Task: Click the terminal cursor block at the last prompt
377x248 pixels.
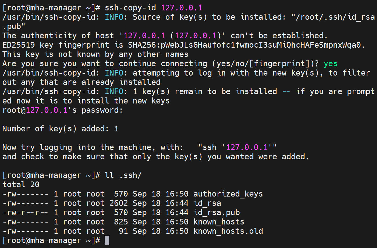Action: pos(107,240)
